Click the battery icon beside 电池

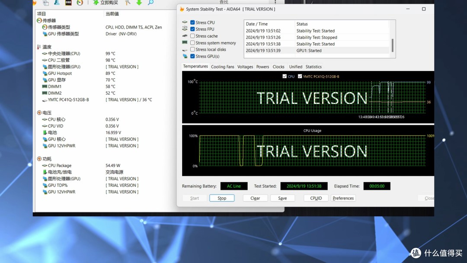[45, 132]
